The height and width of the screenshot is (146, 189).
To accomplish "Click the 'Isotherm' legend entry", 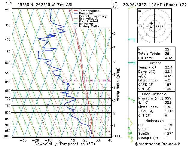I will pos(86,24).
